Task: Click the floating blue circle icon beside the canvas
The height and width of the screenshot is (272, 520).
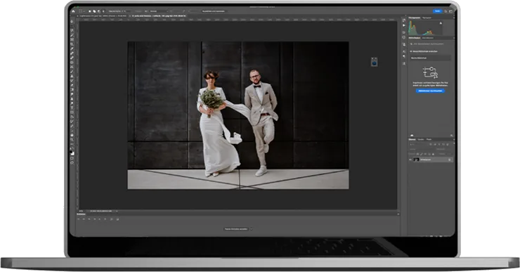Action: point(374,63)
